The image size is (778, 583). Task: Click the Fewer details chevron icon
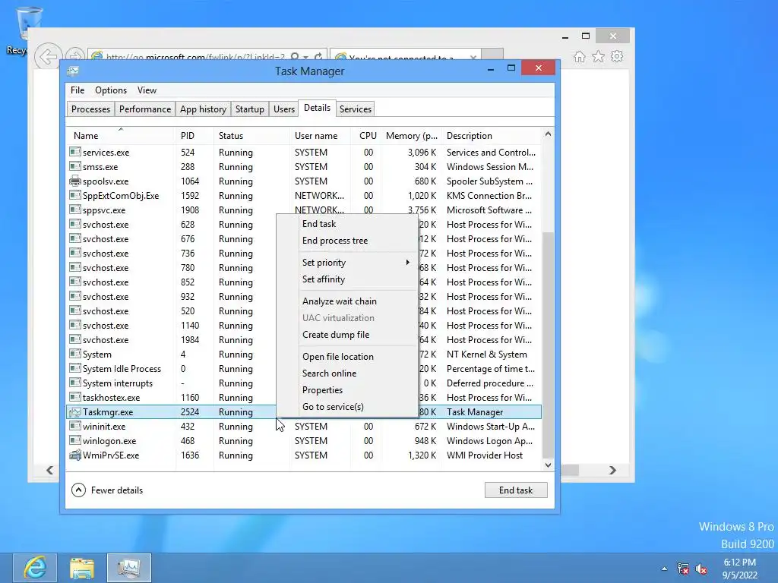click(x=78, y=490)
